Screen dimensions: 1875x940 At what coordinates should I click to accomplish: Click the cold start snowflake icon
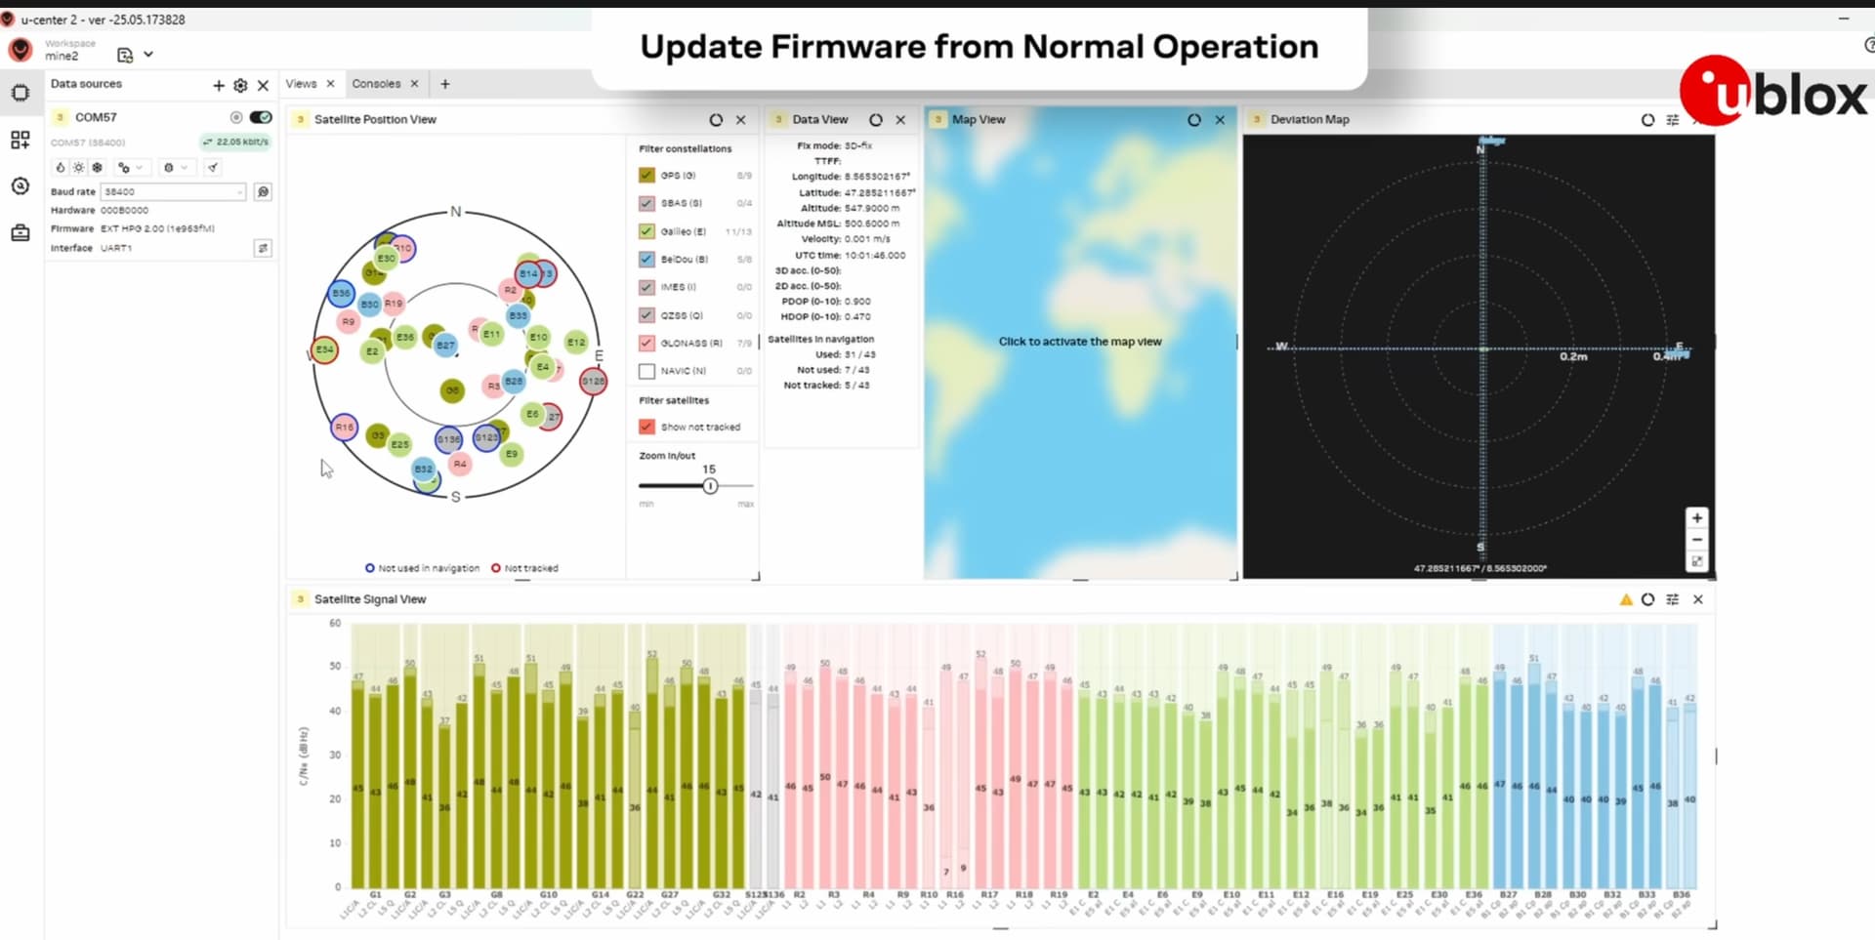(97, 168)
